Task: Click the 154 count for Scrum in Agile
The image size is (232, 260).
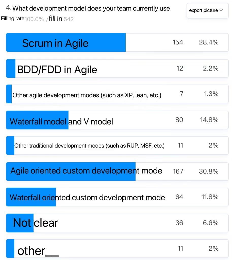Action: 178,42
